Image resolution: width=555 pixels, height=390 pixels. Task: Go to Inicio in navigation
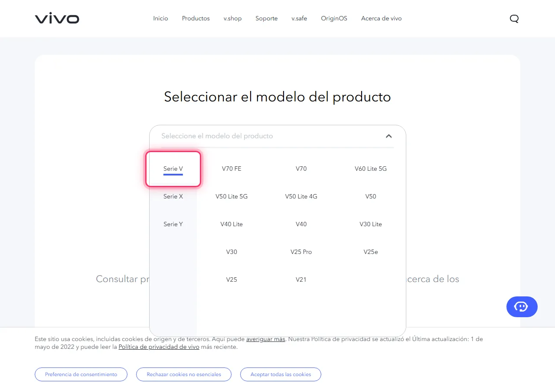click(160, 19)
